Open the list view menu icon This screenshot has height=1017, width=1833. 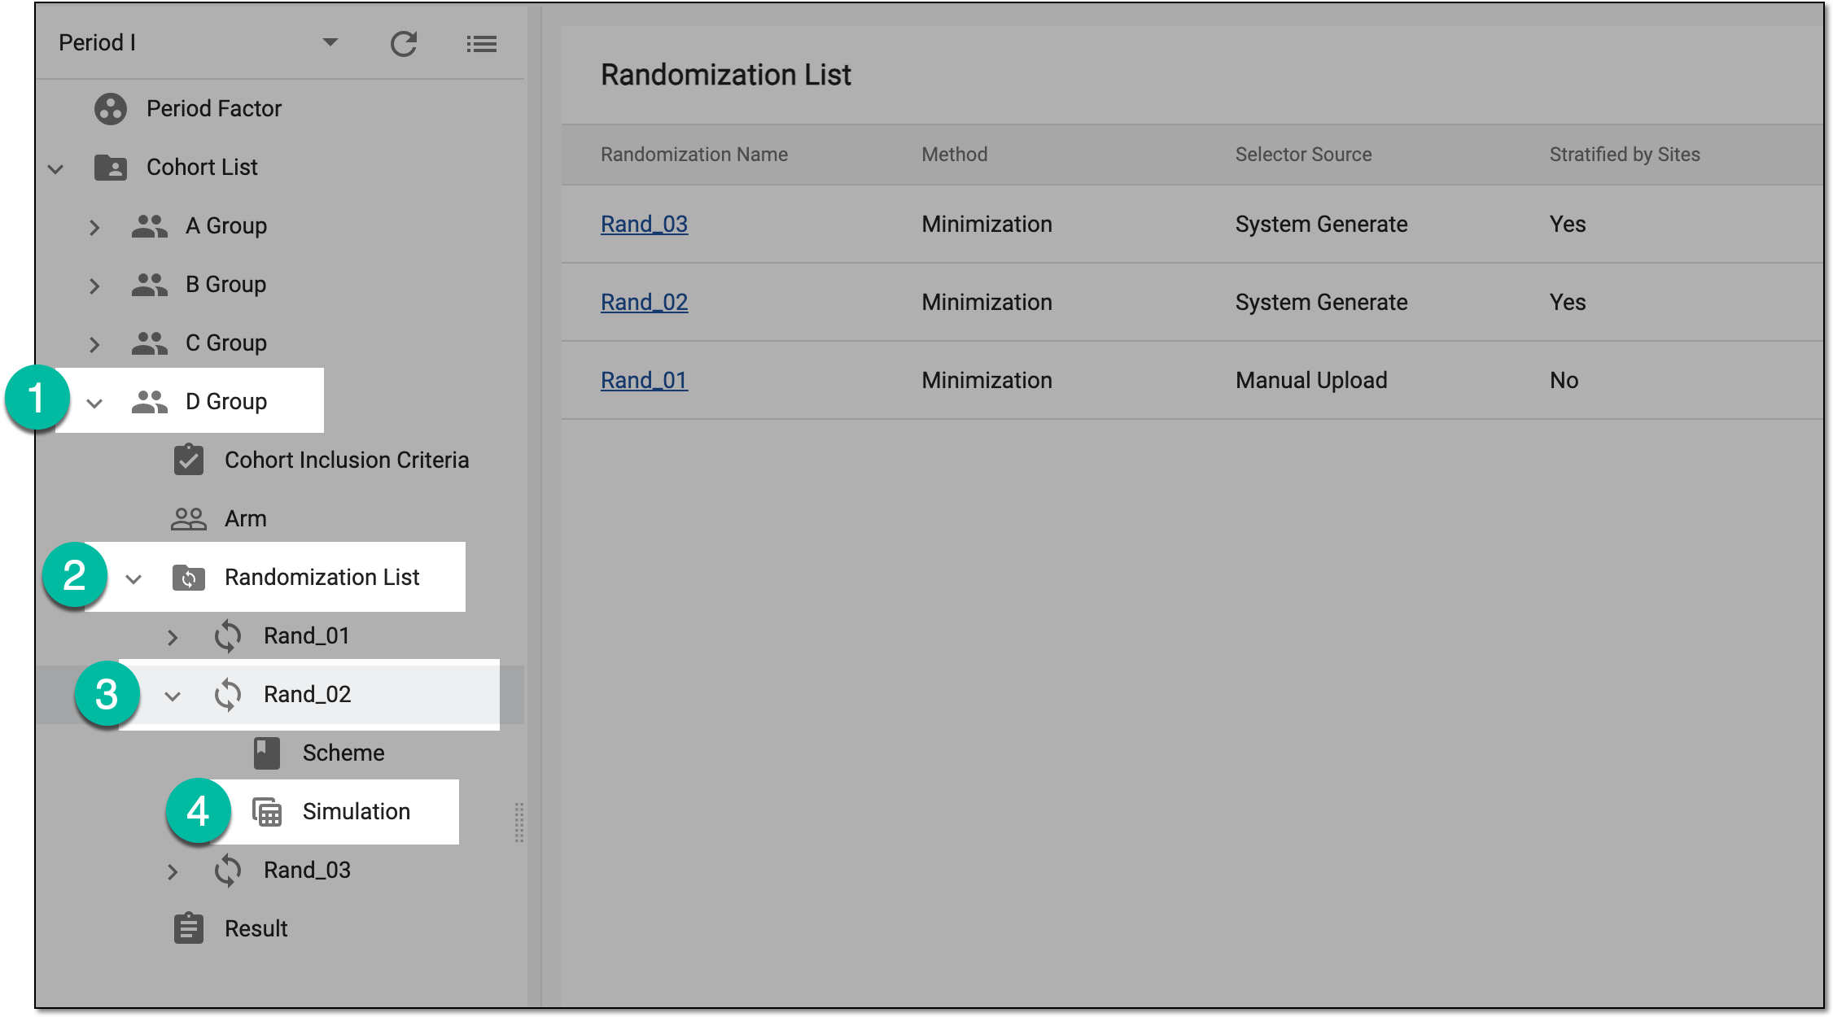click(x=482, y=44)
